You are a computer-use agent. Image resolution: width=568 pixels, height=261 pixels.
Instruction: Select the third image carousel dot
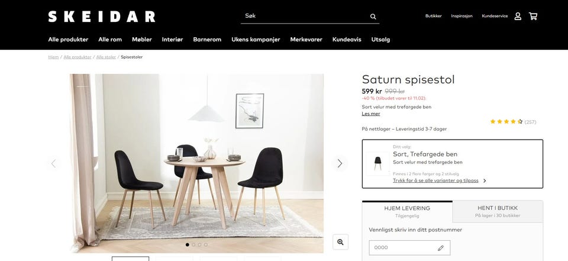(x=199, y=244)
